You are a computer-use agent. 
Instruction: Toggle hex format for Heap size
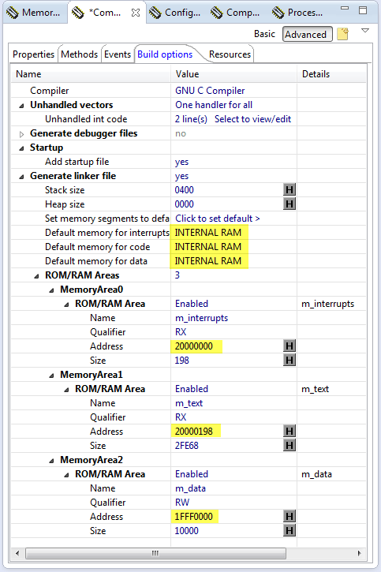(289, 204)
